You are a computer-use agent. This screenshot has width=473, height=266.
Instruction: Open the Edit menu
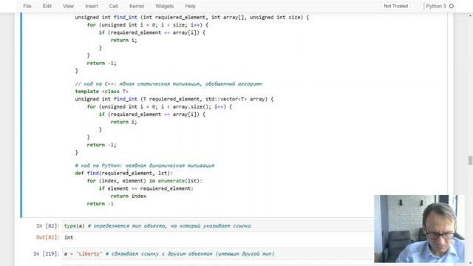click(47, 6)
